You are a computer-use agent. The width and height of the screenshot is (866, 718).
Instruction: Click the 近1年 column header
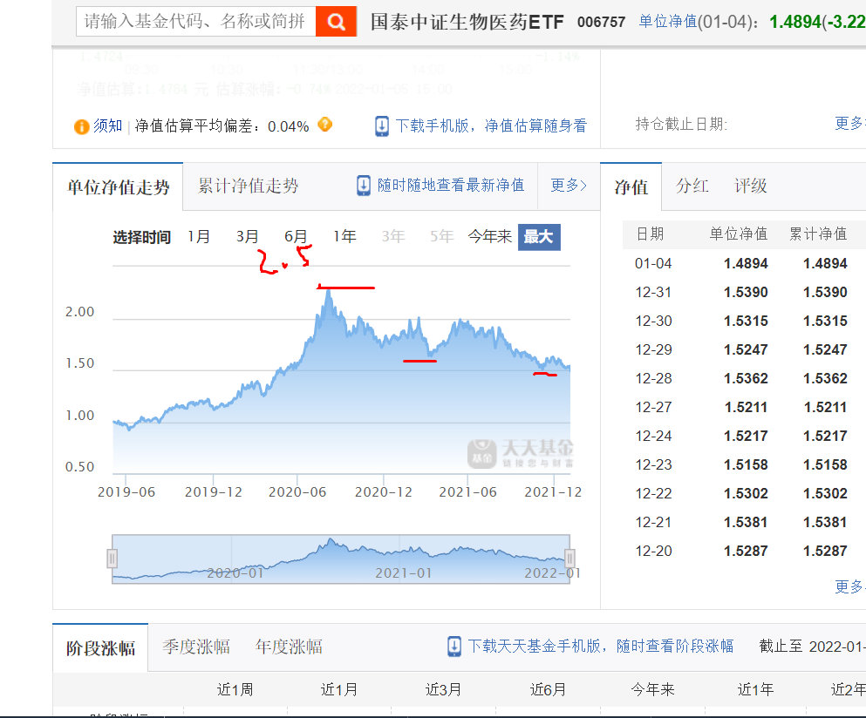[x=755, y=689]
